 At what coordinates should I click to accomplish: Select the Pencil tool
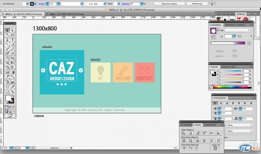tap(12, 49)
